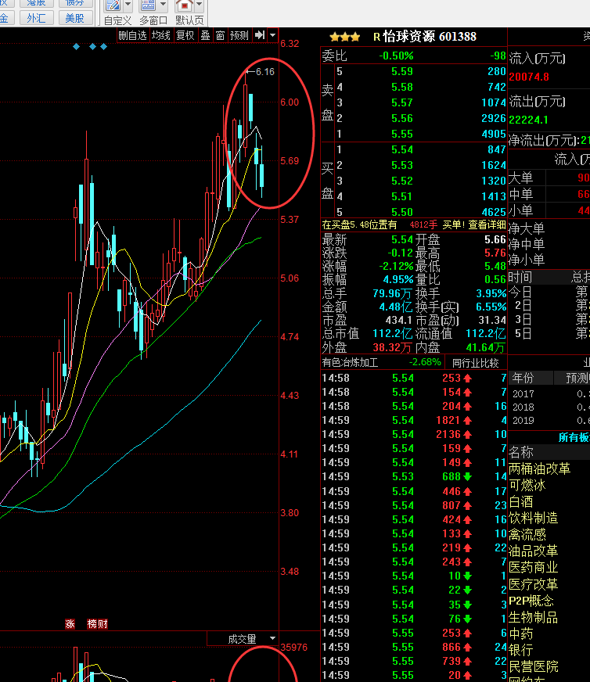This screenshot has height=682, width=590.
Task: Click the 油品改革 sector row
Action: [x=534, y=551]
